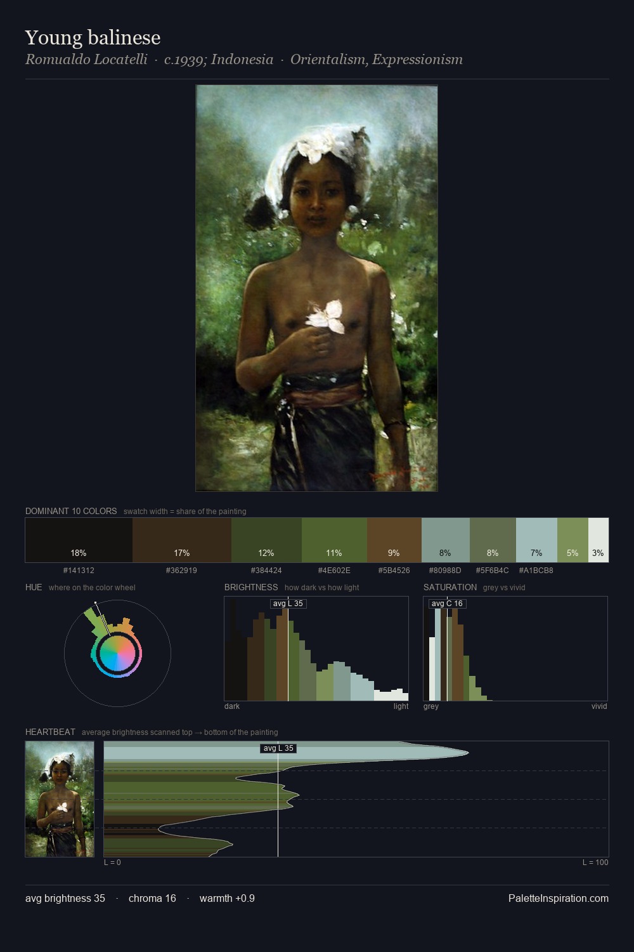Click the warmth +0.9 footer stat

pos(227,898)
